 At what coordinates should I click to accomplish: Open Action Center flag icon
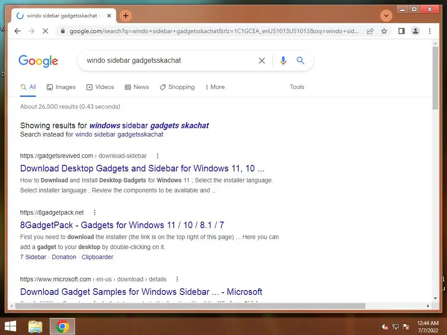pos(406,327)
